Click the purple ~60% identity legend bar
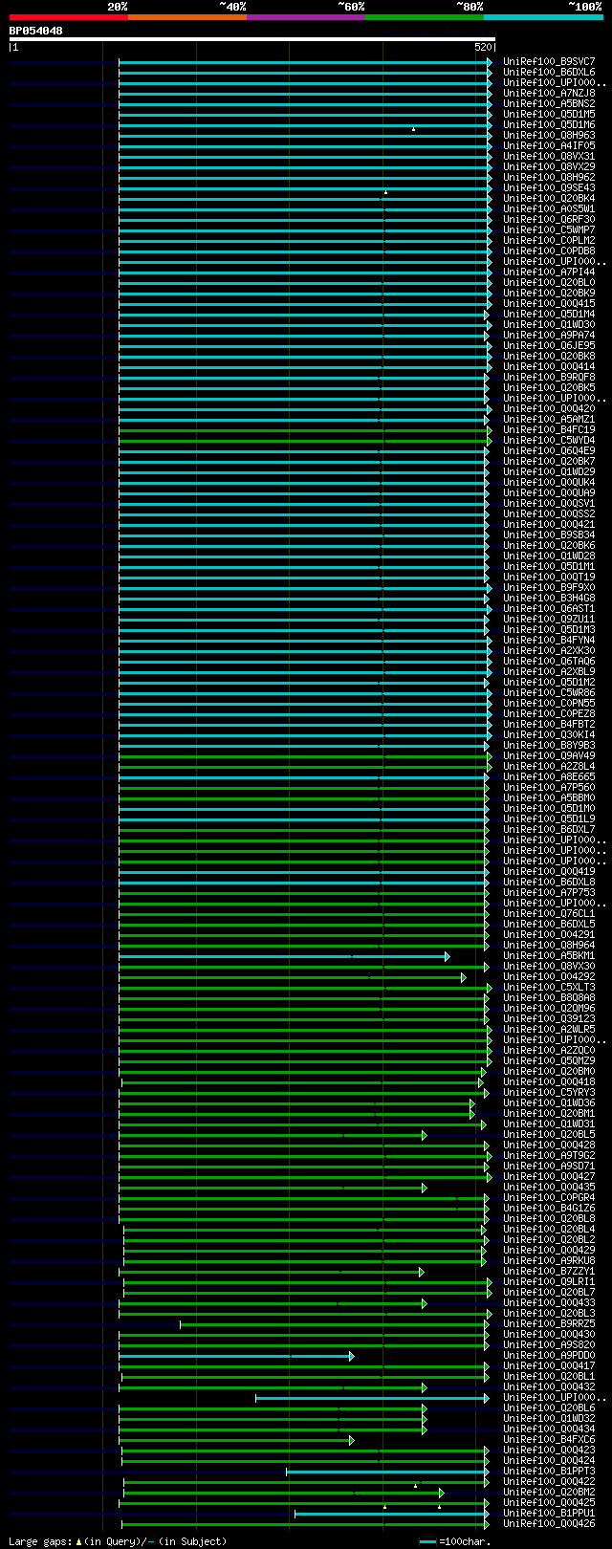The width and height of the screenshot is (612, 1549). tap(305, 17)
